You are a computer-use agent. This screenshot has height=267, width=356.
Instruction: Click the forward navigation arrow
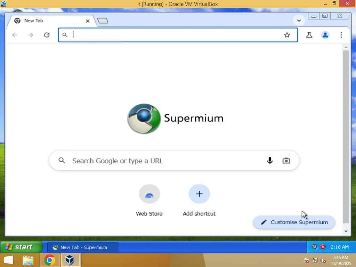coord(31,35)
